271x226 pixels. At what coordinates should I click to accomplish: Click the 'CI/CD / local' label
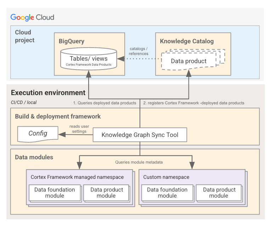(x=24, y=103)
